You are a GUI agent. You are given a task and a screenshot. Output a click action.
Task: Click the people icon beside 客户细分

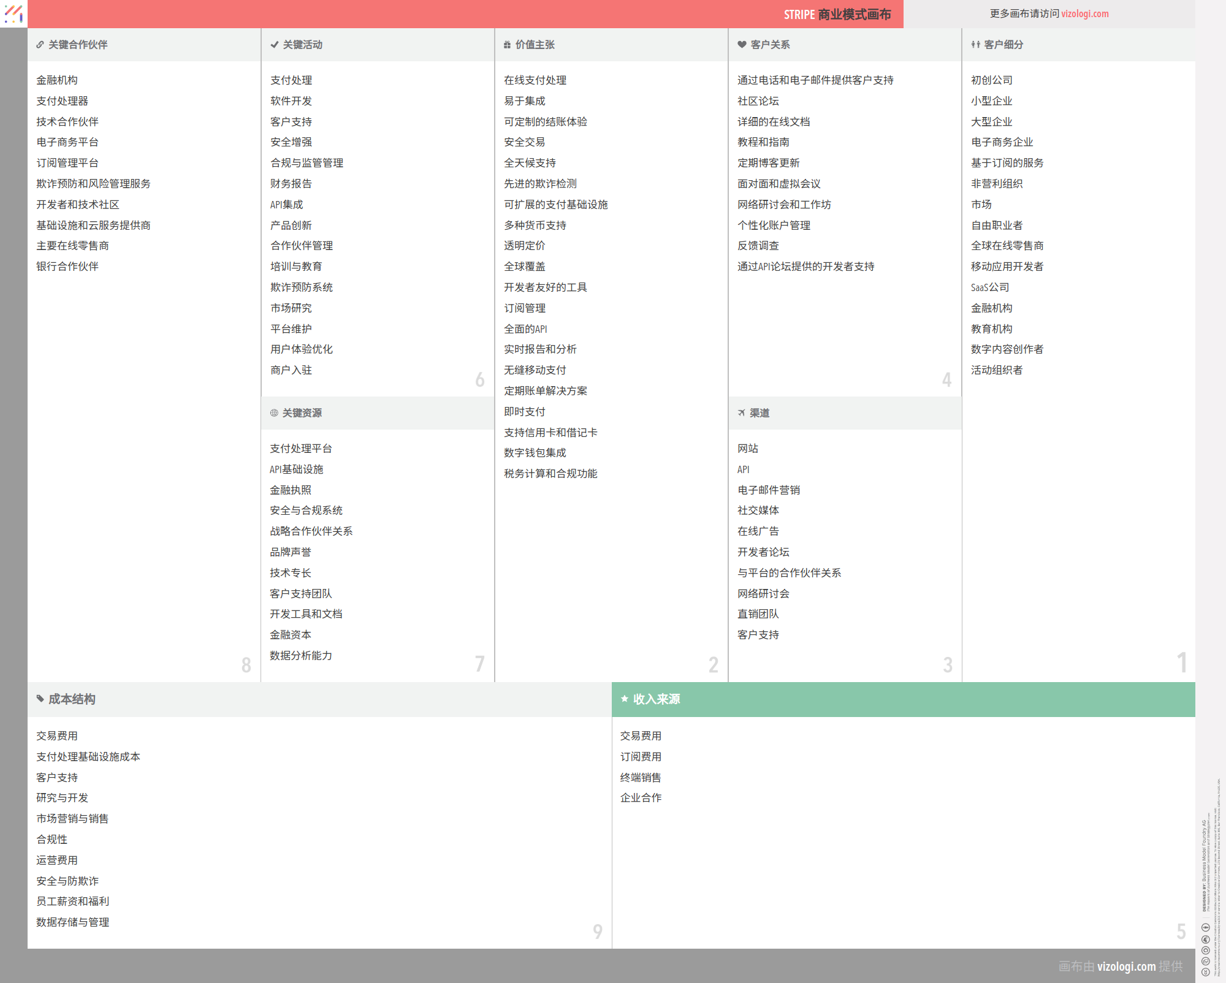coord(975,45)
